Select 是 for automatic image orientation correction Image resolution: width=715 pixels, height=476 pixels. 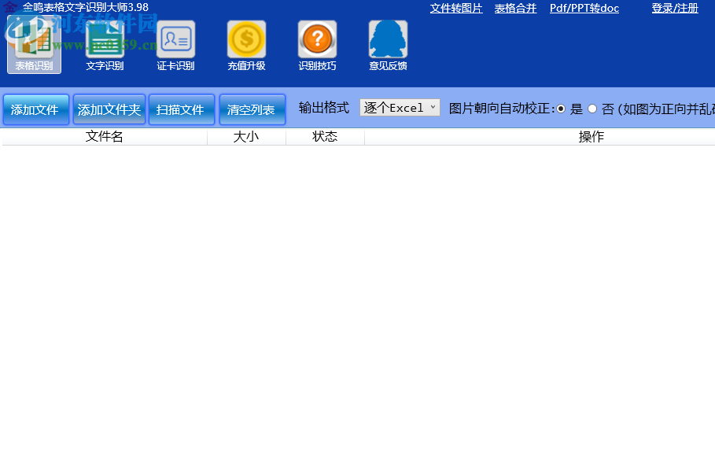pos(561,109)
